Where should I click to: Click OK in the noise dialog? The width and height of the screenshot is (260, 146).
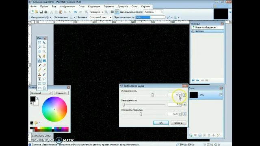click(x=161, y=123)
